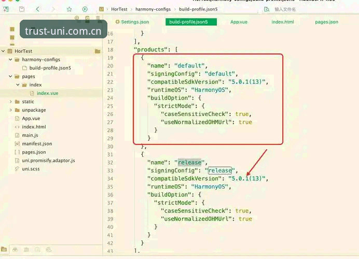Click the boxed "release" signingConfig value on line 33
The image size is (359, 259).
(x=220, y=170)
